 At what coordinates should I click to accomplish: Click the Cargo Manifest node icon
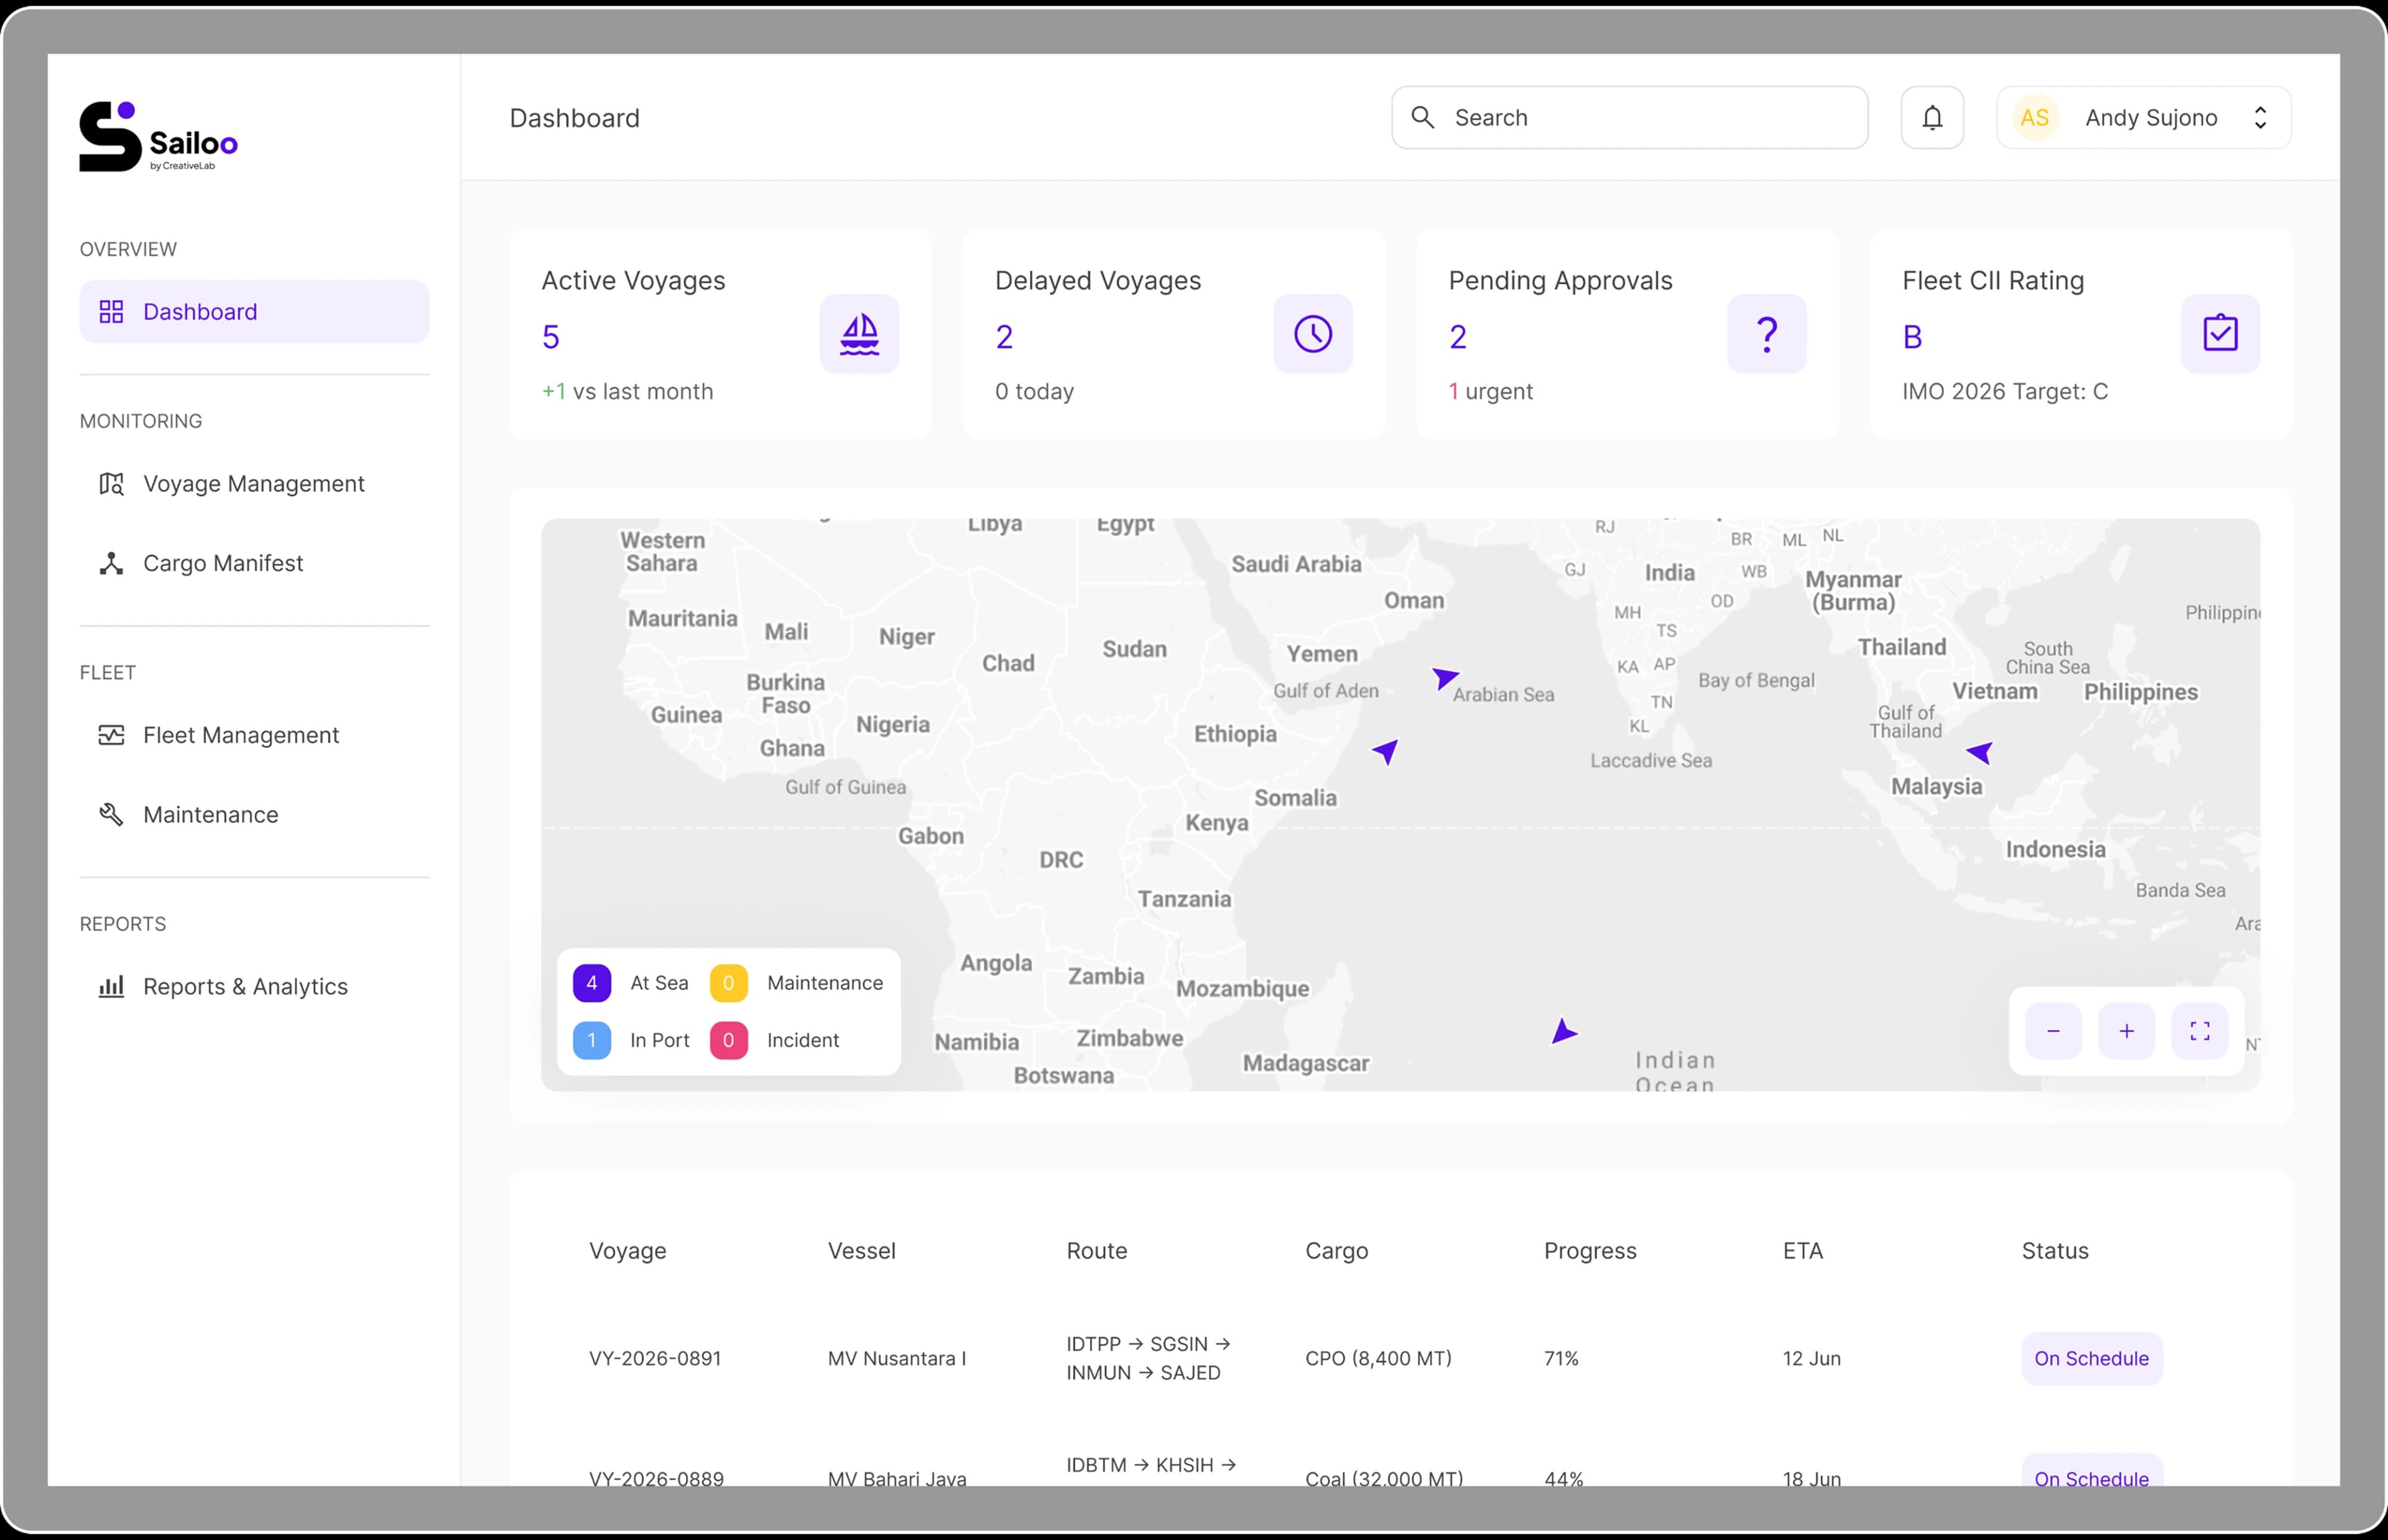(111, 563)
